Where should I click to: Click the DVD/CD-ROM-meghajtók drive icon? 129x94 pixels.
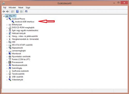click(x=10, y=27)
